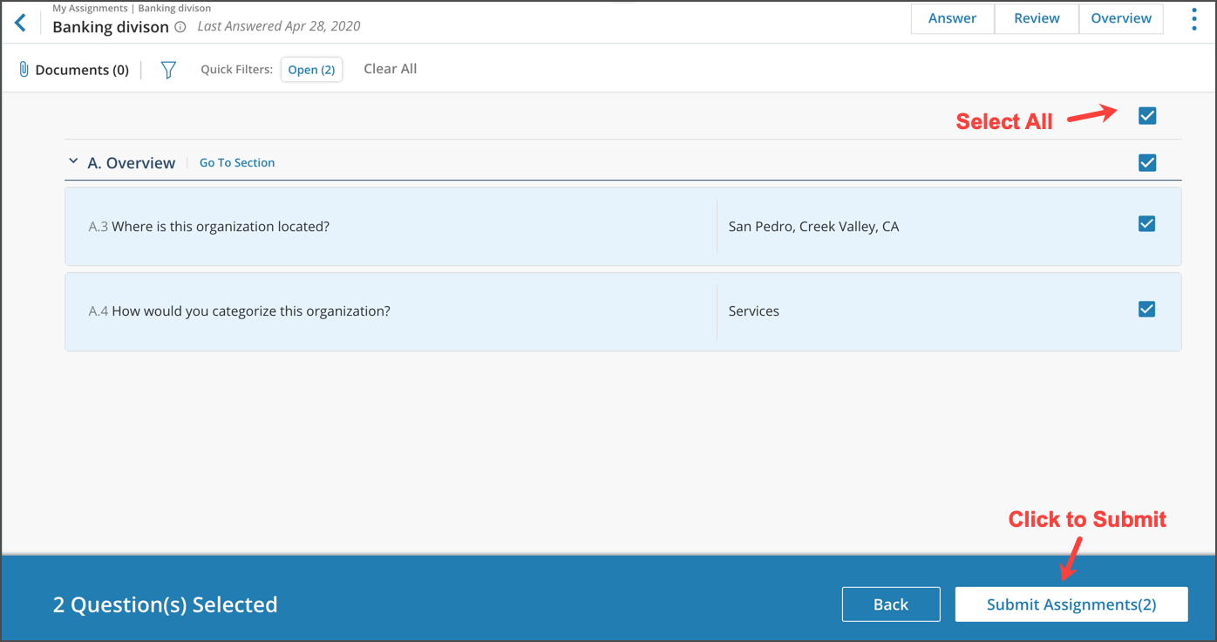Collapse the A. Overview section chevron
This screenshot has height=642, width=1217.
[73, 161]
